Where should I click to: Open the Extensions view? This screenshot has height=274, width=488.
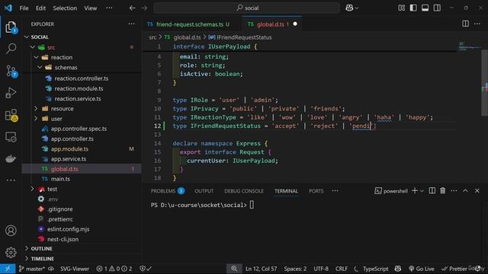(11, 115)
